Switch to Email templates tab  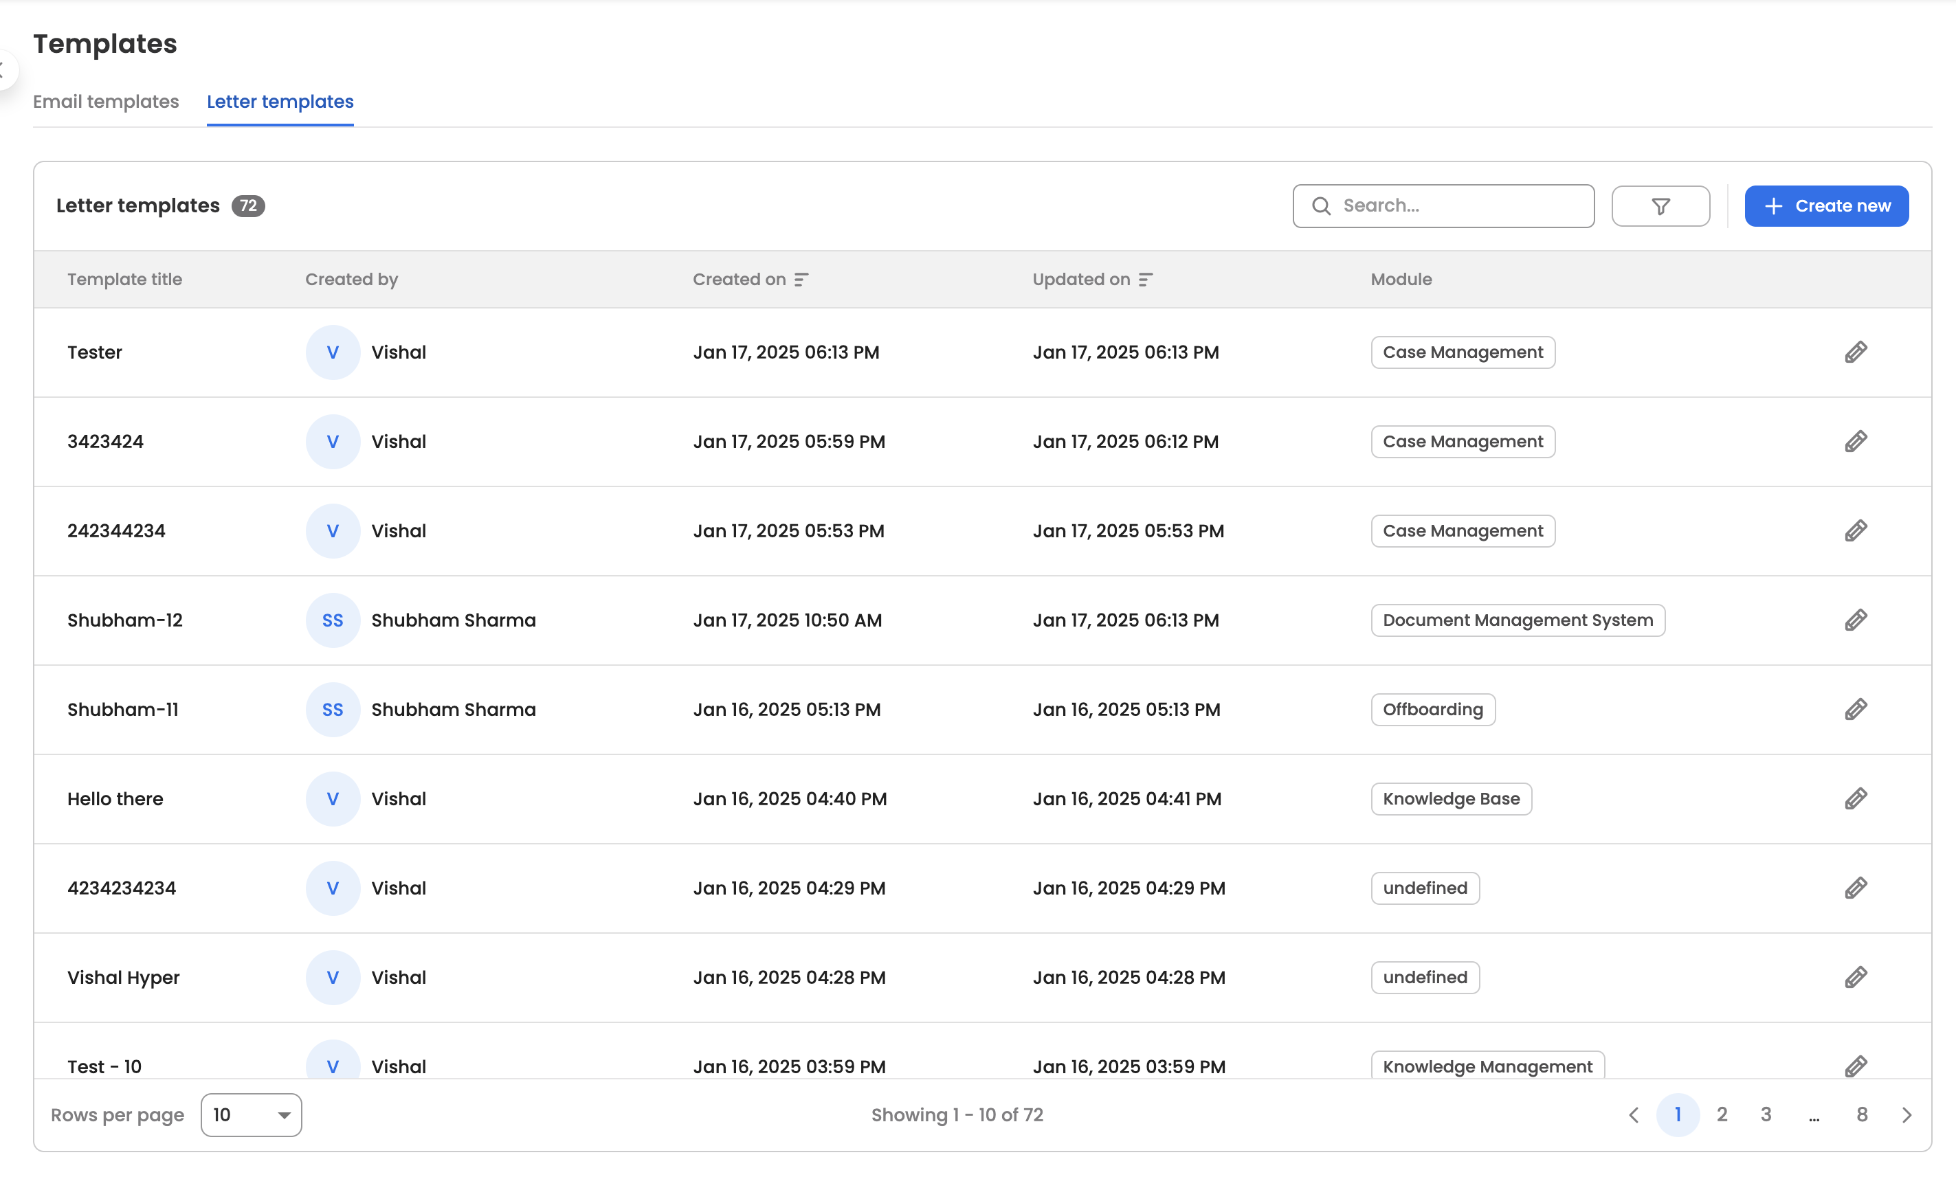(x=106, y=102)
